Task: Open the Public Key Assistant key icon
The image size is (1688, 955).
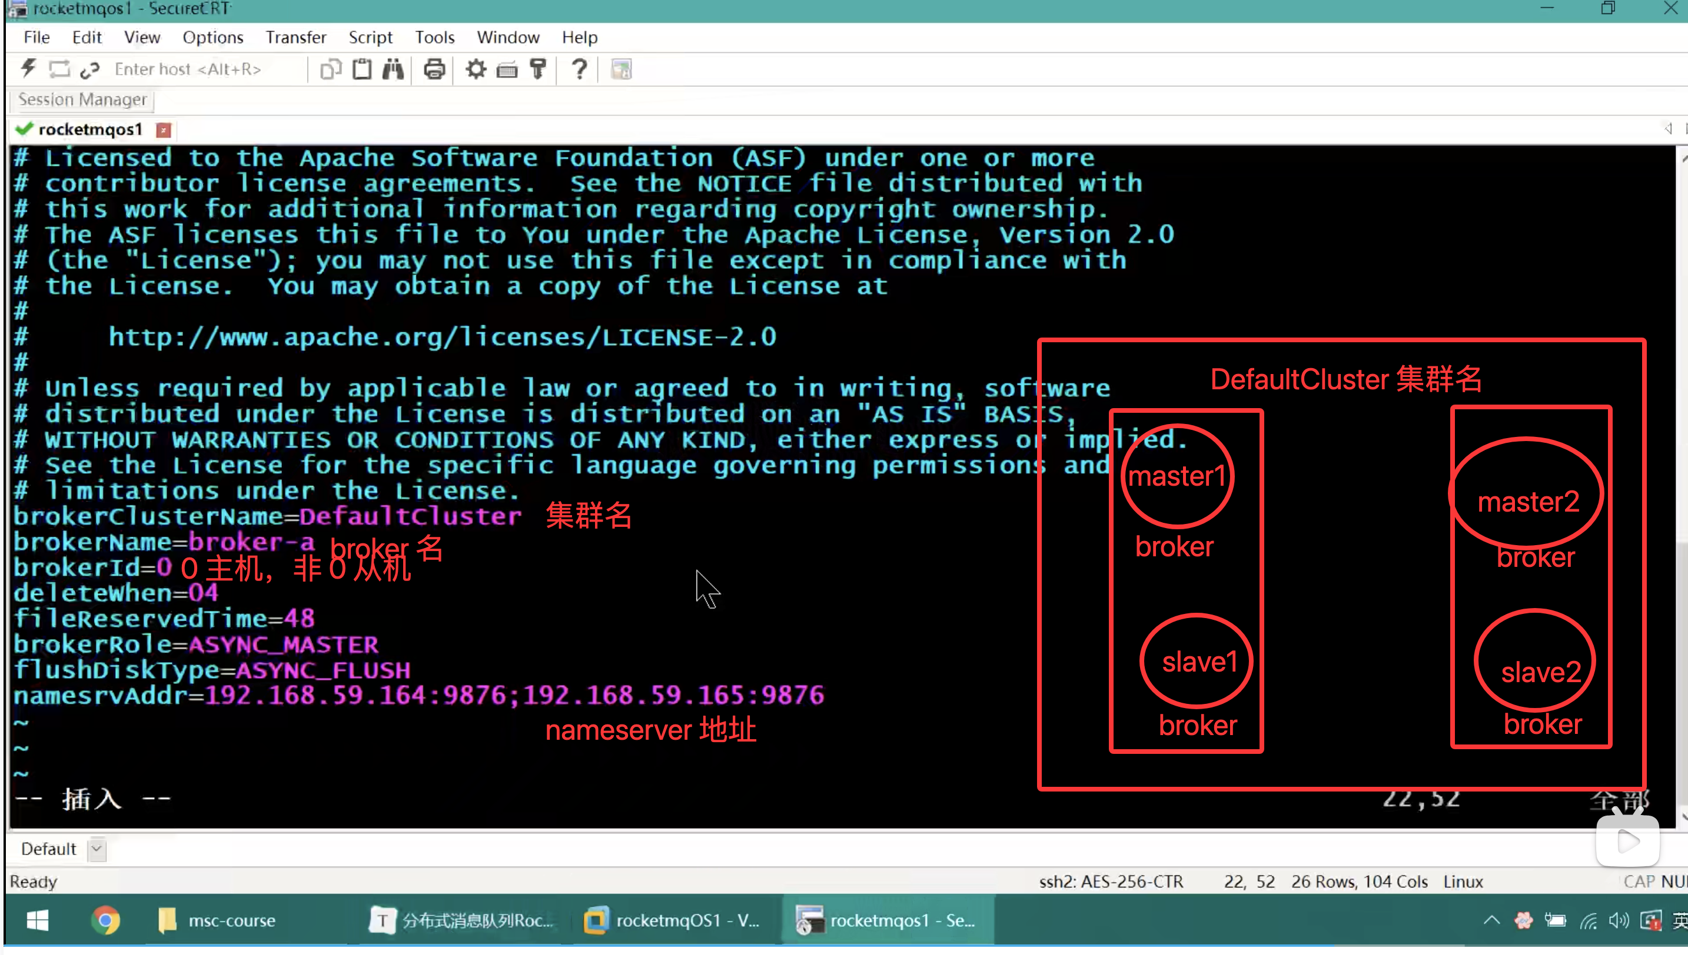Action: tap(538, 69)
